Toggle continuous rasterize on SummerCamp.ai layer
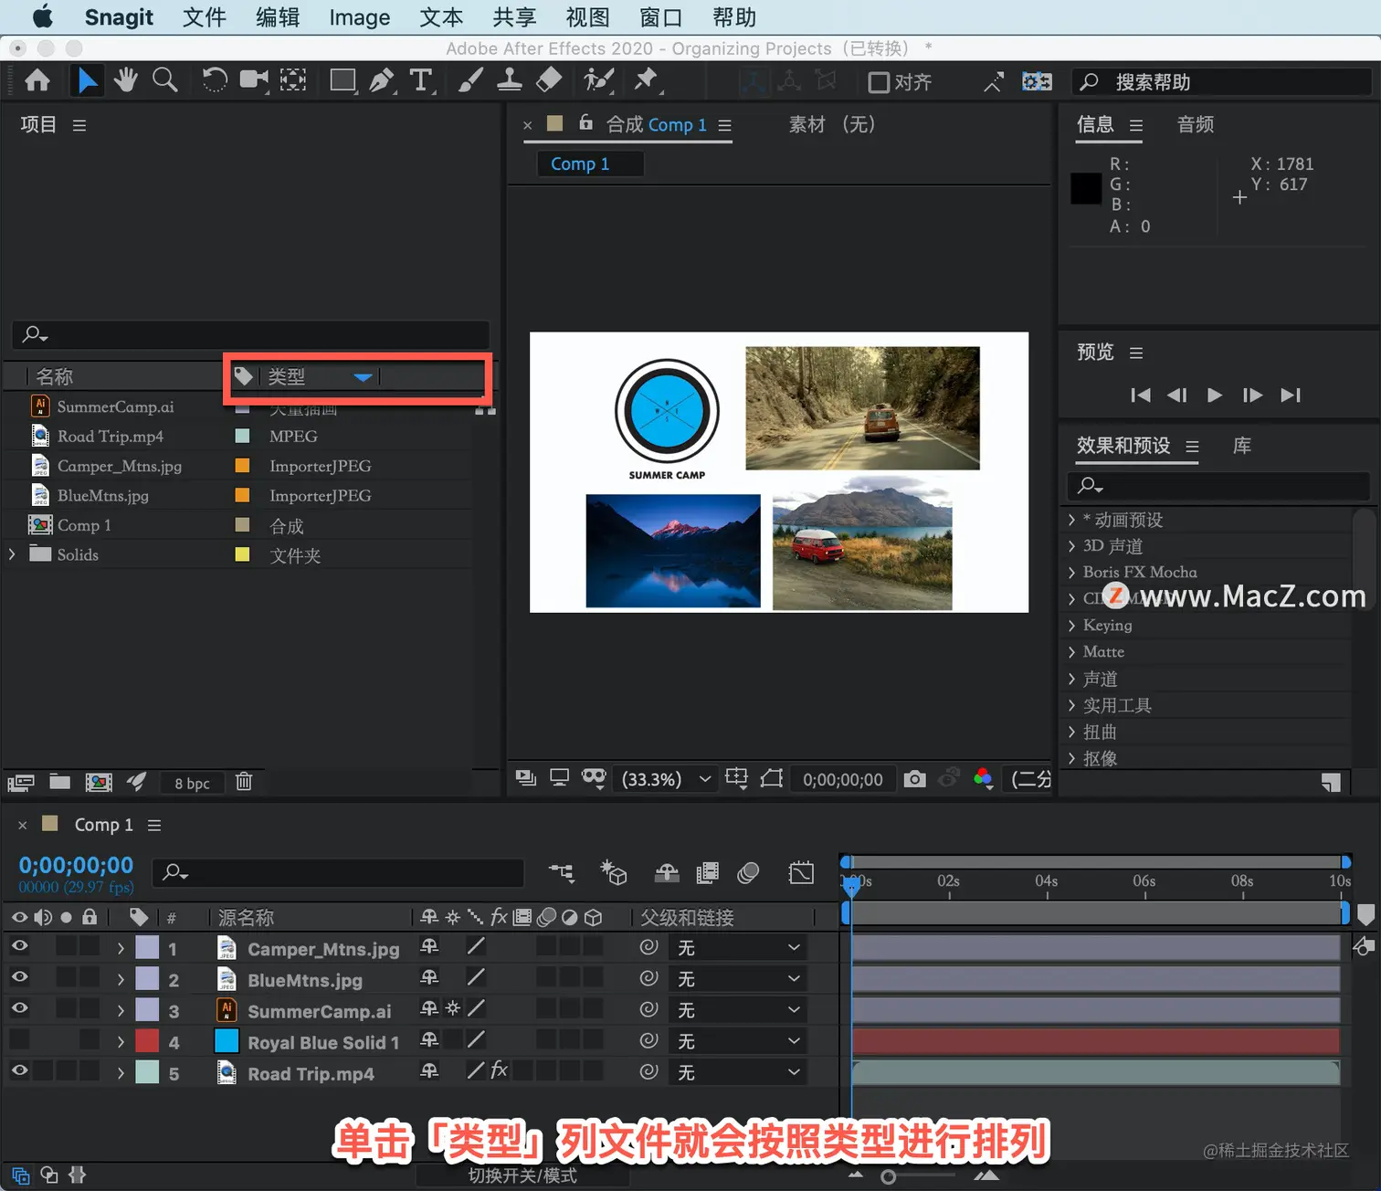The height and width of the screenshot is (1191, 1381). point(453,1009)
